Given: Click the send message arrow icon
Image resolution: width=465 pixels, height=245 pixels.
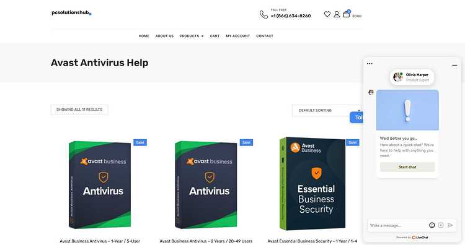Looking at the screenshot, I should pos(450,225).
